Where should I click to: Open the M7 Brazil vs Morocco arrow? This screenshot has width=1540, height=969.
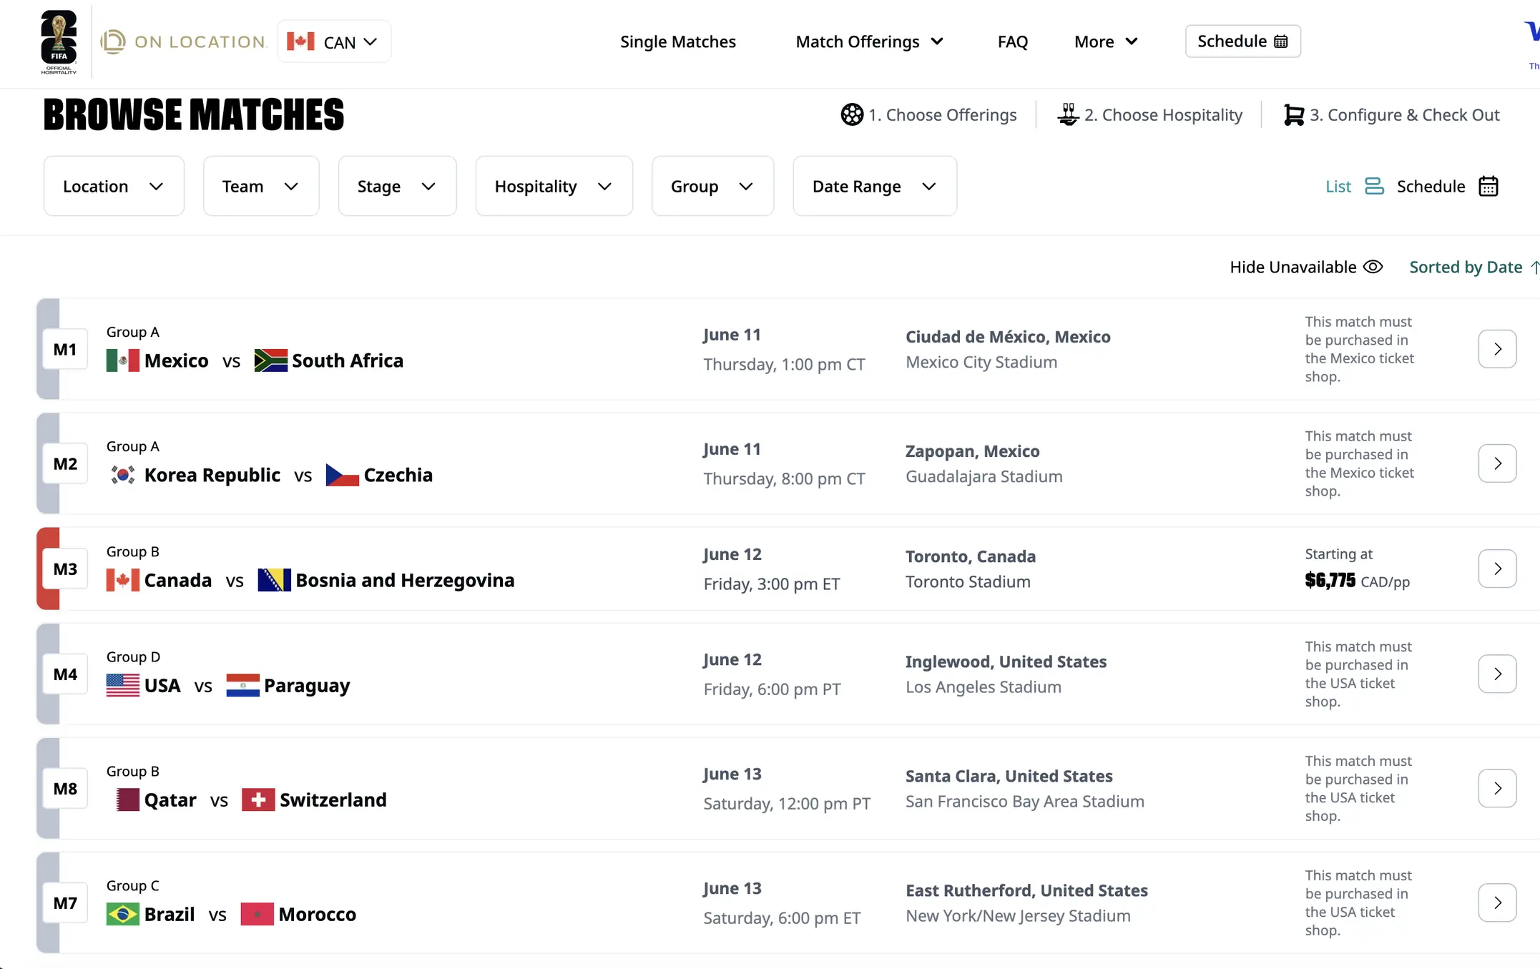click(x=1497, y=902)
